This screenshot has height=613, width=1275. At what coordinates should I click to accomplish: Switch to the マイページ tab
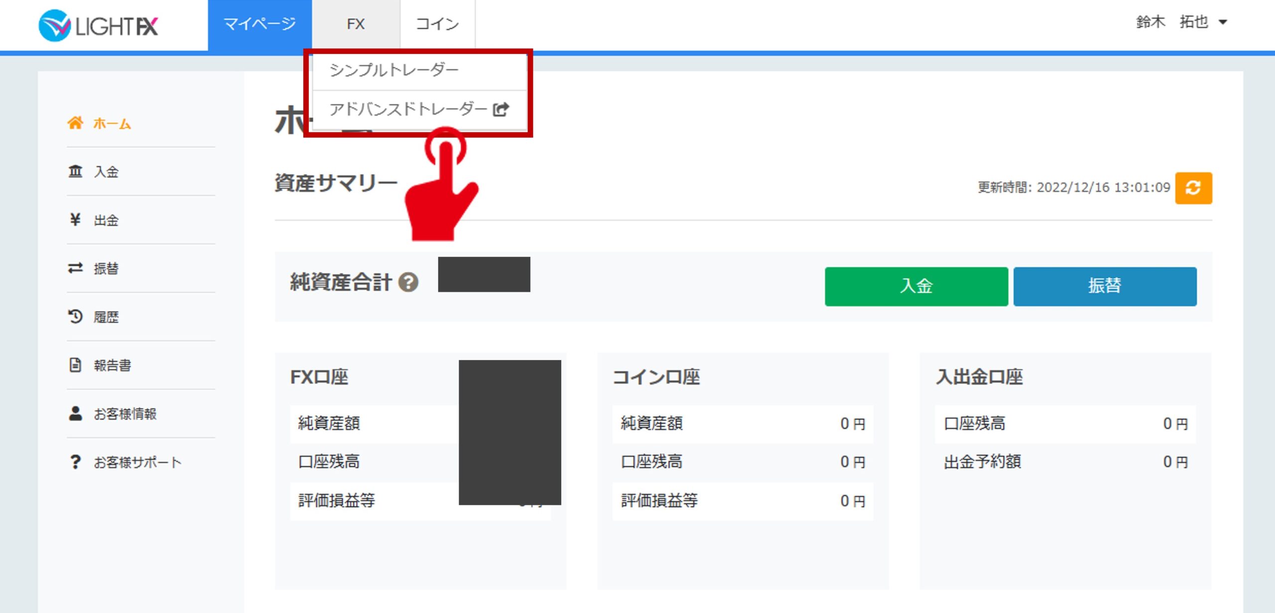click(259, 24)
